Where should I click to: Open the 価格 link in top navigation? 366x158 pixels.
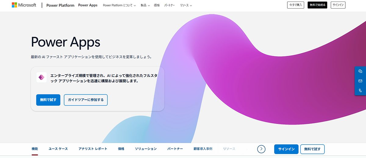[x=157, y=5]
